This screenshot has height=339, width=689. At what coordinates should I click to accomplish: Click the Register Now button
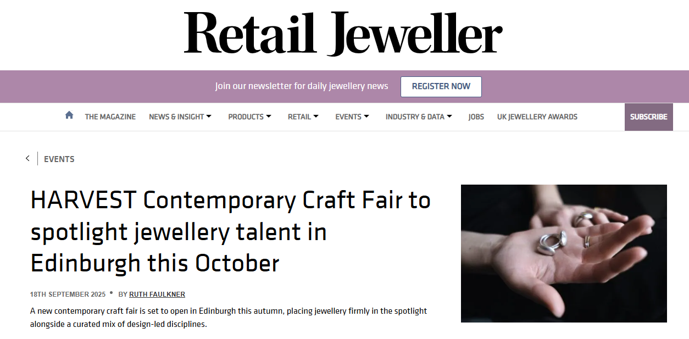pyautogui.click(x=441, y=86)
